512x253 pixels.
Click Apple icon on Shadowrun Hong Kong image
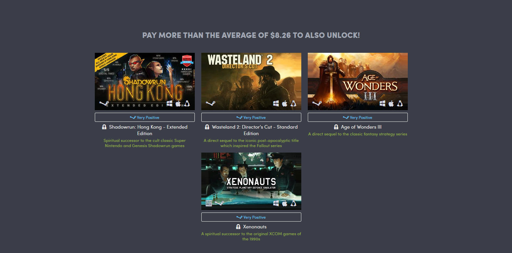[x=178, y=104]
